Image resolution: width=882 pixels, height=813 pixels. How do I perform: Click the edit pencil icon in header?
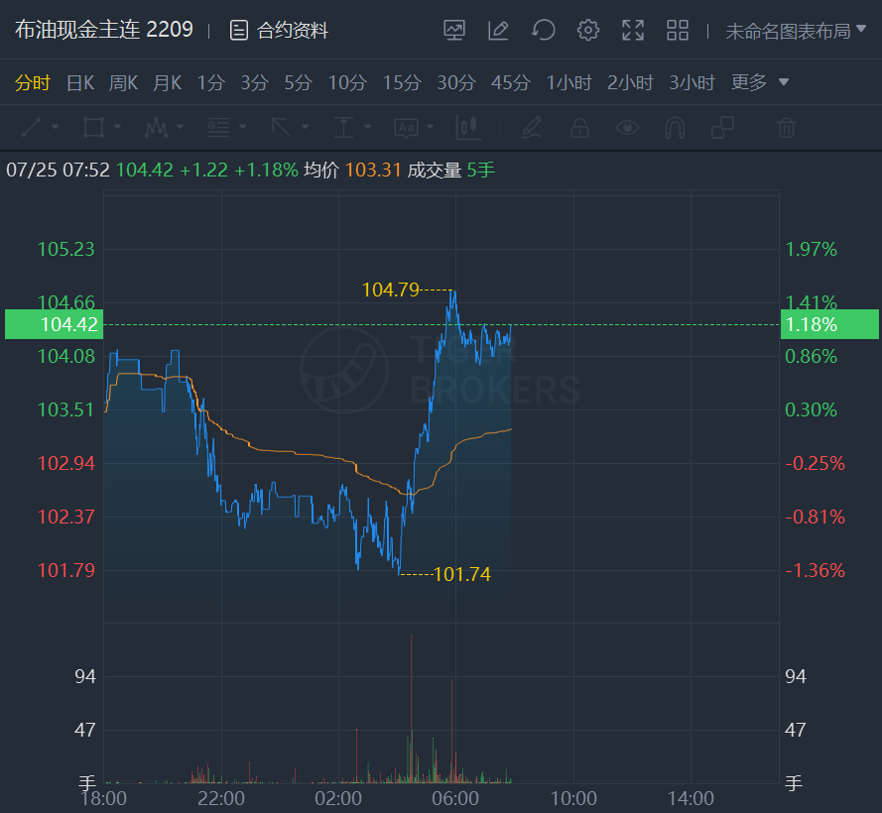point(498,31)
